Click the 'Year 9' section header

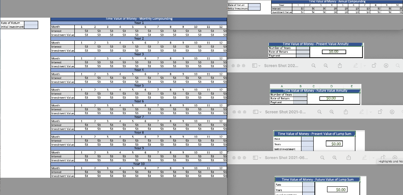click(139, 148)
